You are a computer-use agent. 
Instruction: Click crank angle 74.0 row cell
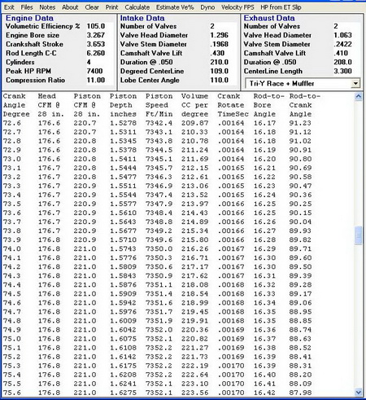coord(11,248)
